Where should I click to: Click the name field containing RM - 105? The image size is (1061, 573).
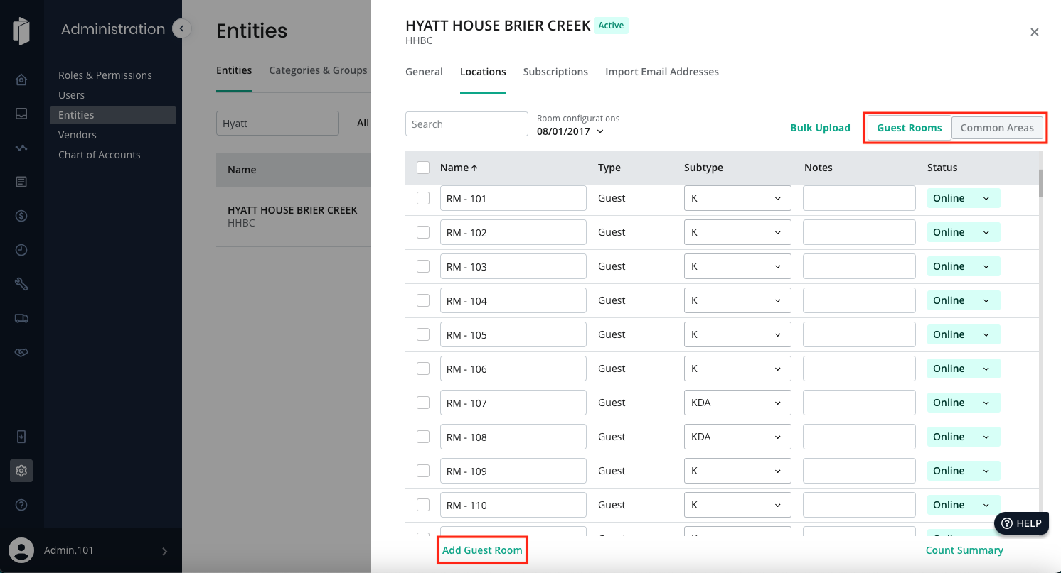(x=513, y=334)
